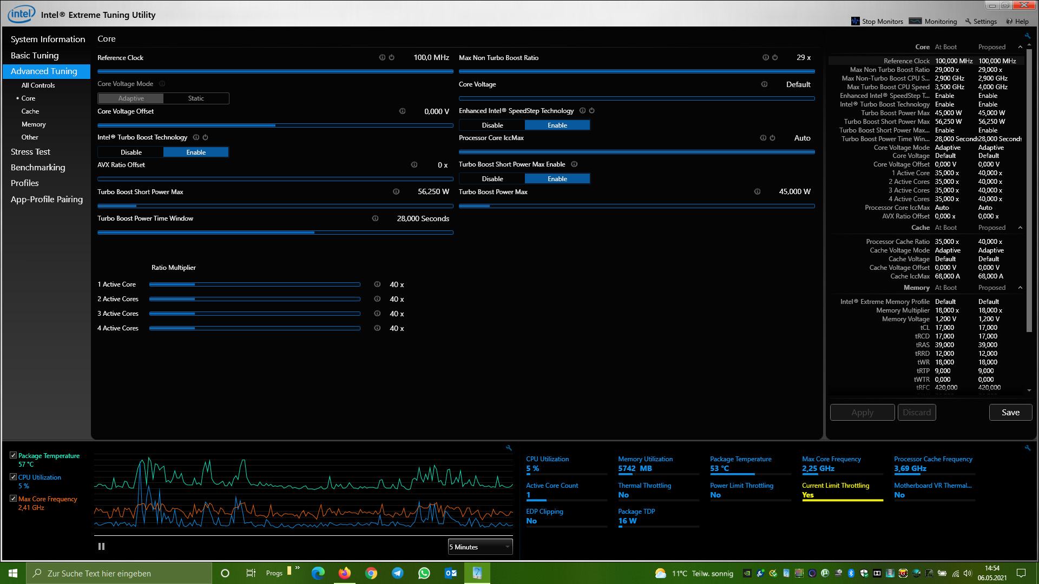Open System Information section
1039x584 pixels.
[x=48, y=39]
